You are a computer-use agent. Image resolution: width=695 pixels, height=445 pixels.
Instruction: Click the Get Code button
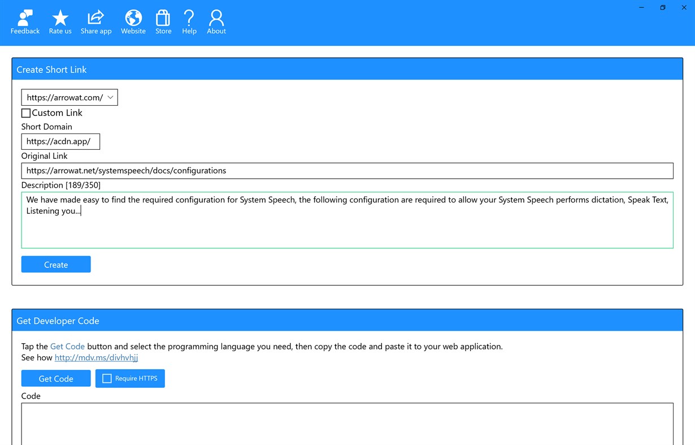pyautogui.click(x=56, y=378)
